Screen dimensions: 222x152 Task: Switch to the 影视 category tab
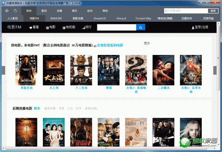[x=44, y=11]
